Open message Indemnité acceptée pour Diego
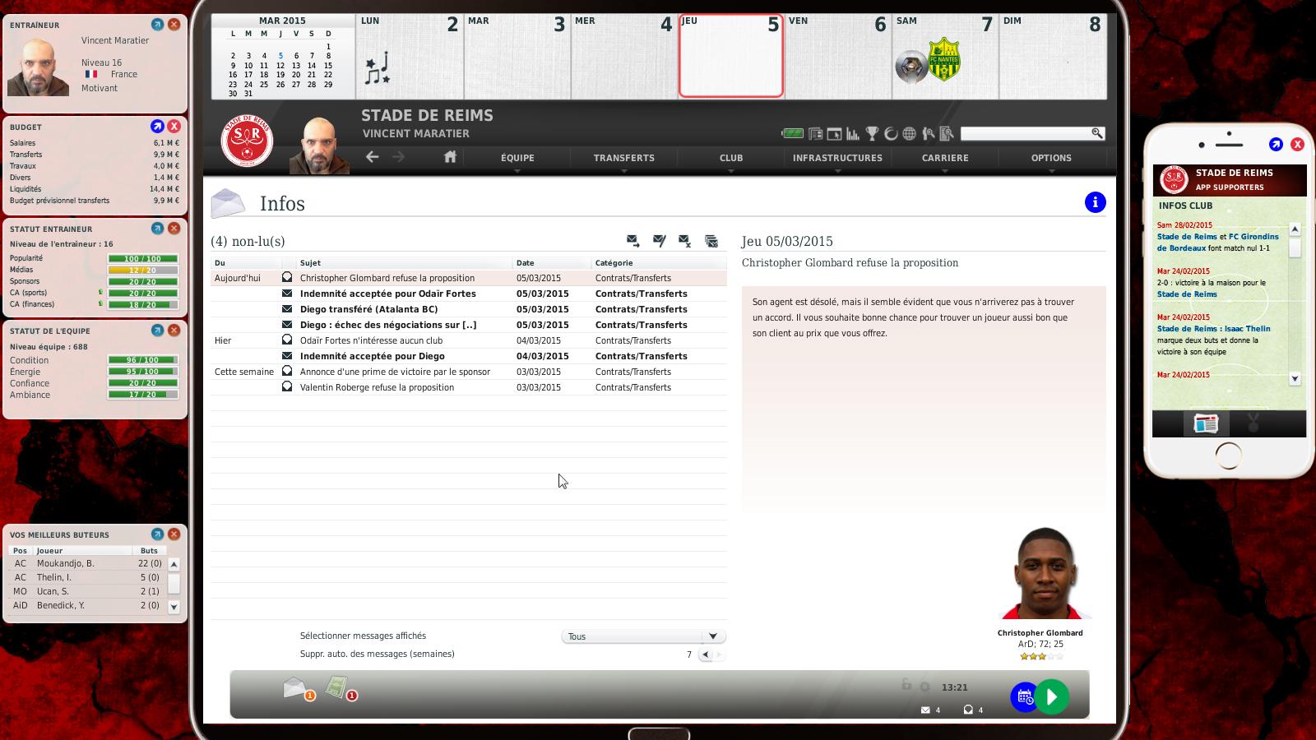 (x=469, y=356)
